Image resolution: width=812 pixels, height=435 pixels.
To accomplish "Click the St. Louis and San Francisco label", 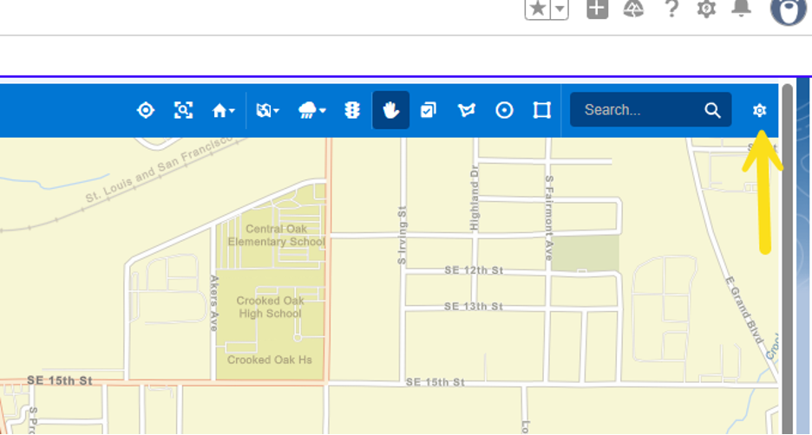I will 159,169.
